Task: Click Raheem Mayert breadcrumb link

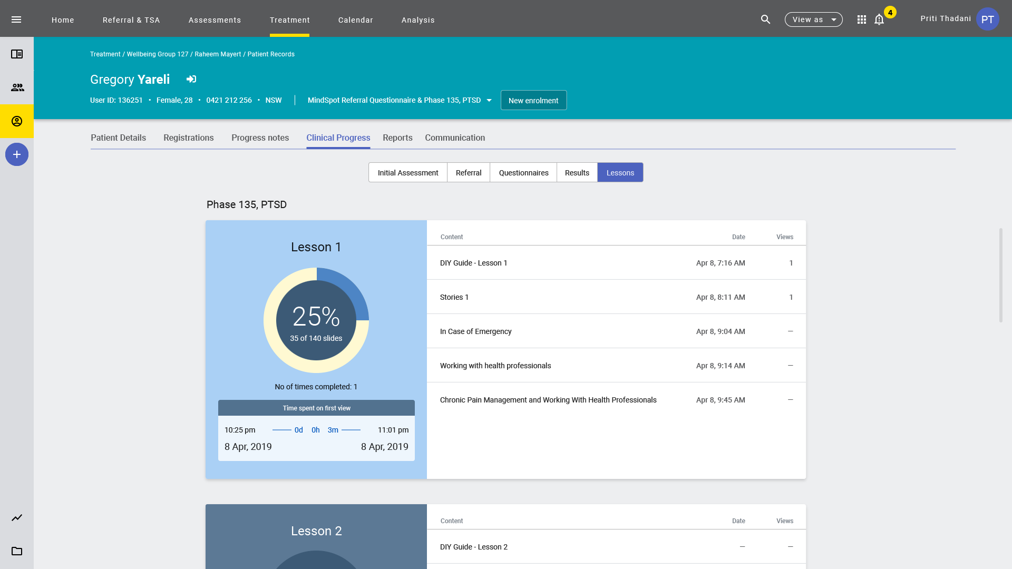Action: pyautogui.click(x=218, y=54)
